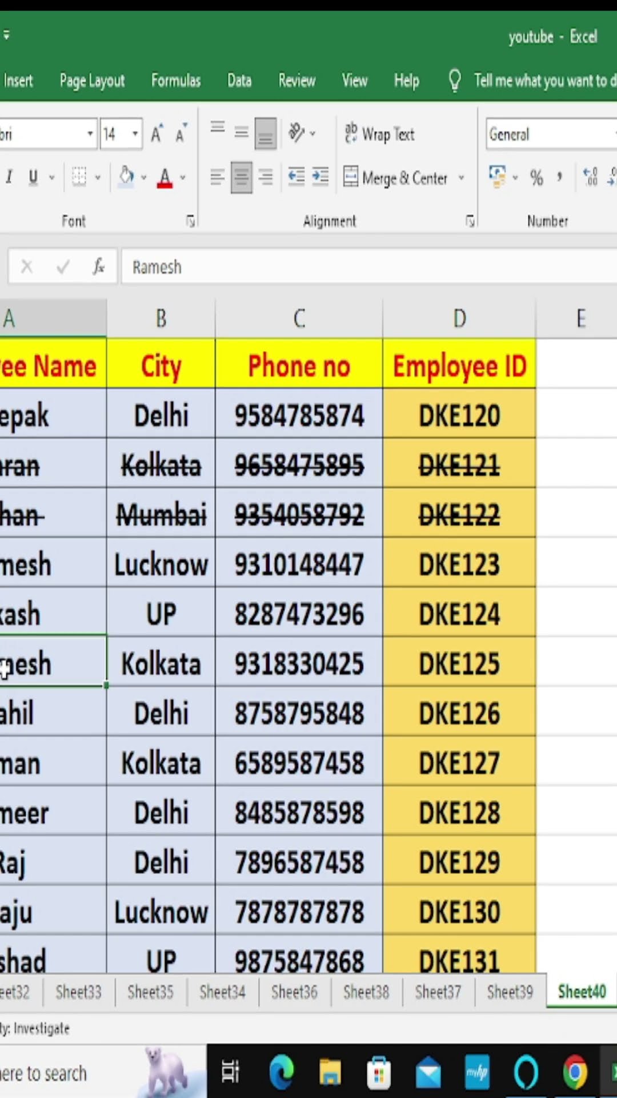Screen dimensions: 617x1098
Task: Open Task View from taskbar
Action: pyautogui.click(x=230, y=1072)
